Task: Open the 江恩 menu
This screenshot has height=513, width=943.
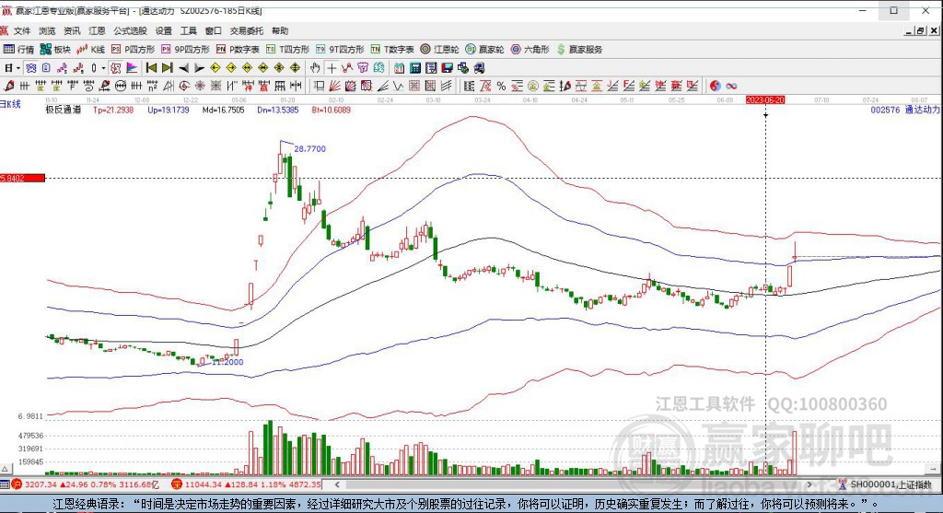Action: coord(97,30)
